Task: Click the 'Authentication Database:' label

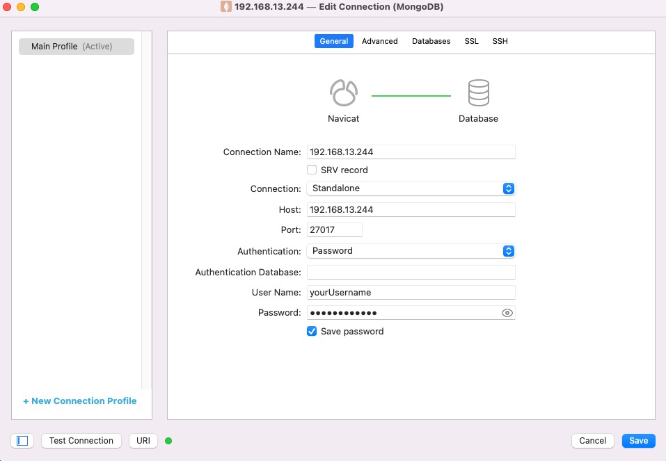Action: (x=248, y=272)
